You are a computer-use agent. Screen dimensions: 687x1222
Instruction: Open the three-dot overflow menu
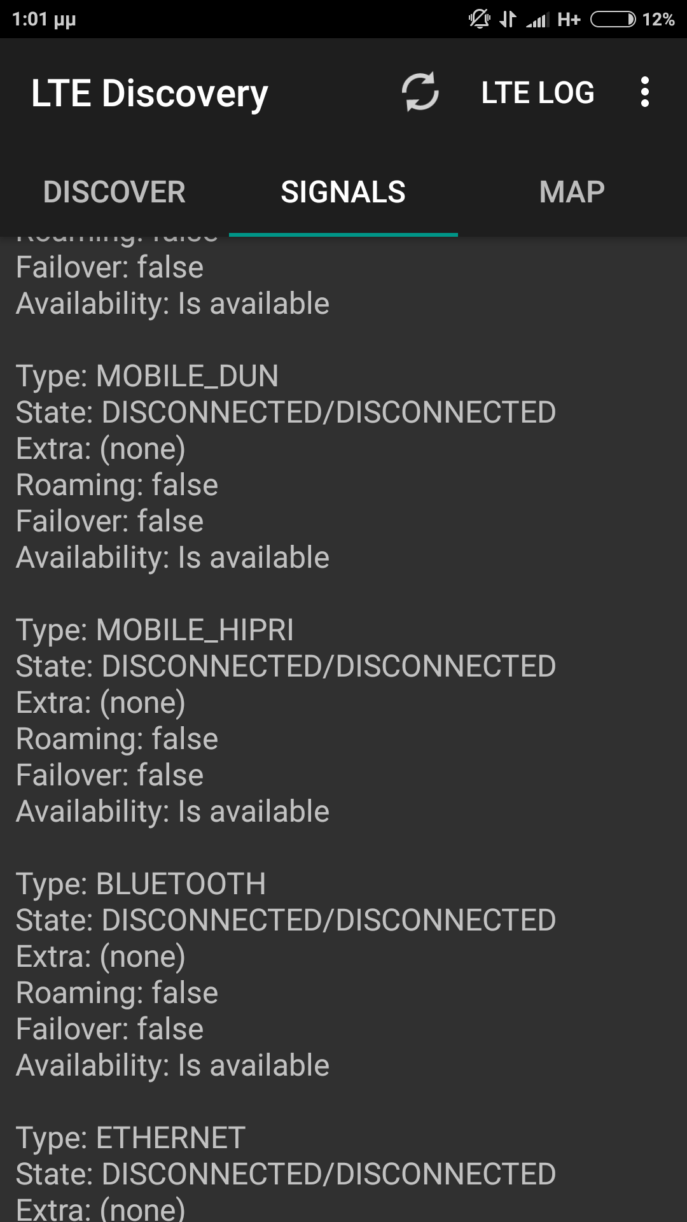(x=644, y=92)
